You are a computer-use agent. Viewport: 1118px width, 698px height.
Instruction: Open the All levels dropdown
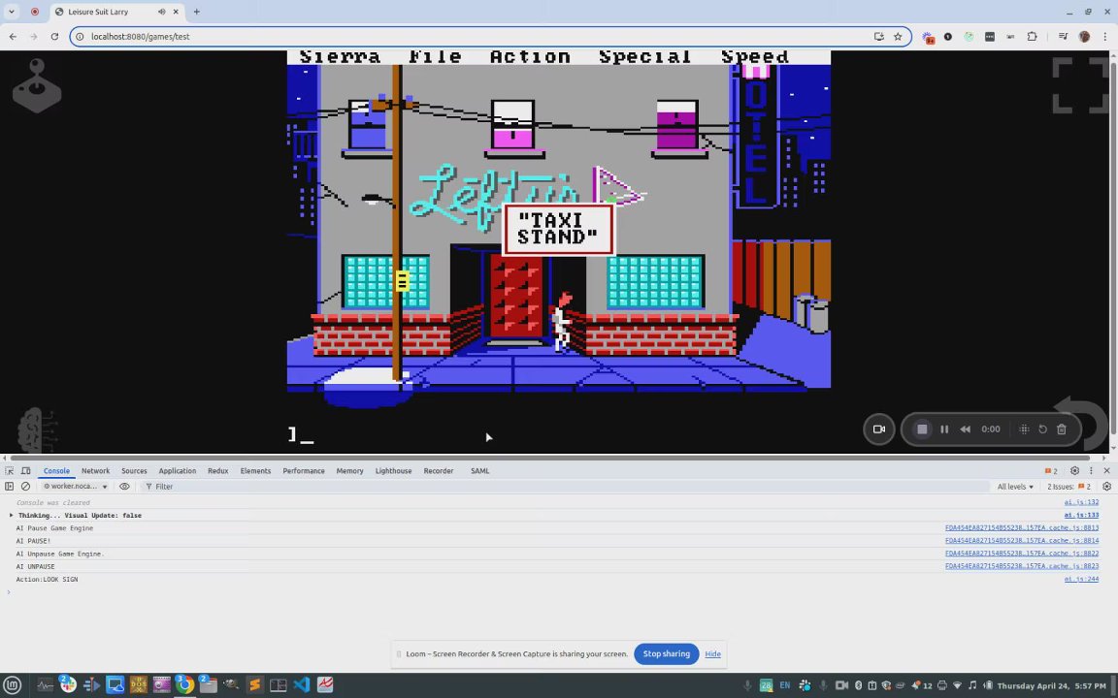1014,487
